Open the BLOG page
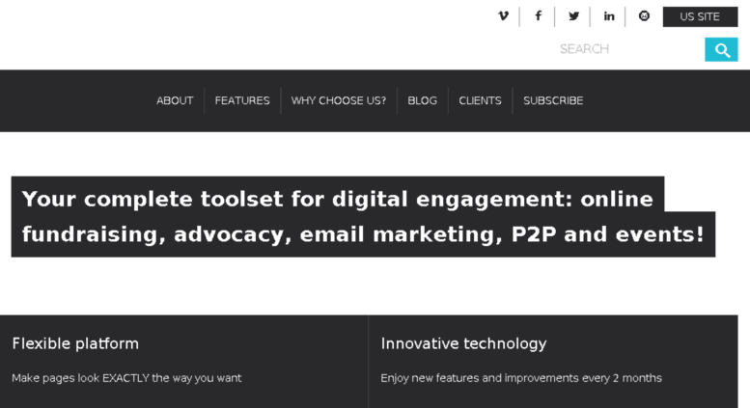Image resolution: width=750 pixels, height=408 pixels. click(423, 101)
